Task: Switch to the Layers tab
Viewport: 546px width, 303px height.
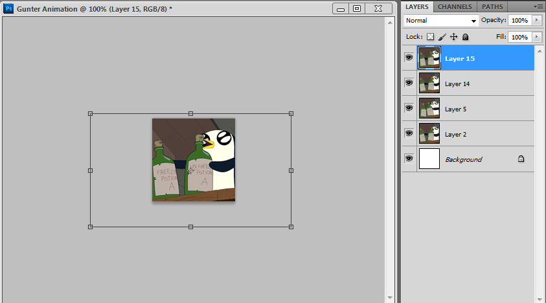Action: (417, 6)
